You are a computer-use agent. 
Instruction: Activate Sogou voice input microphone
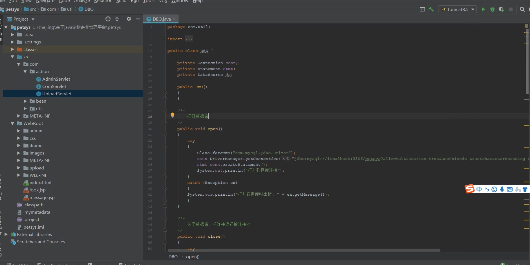coord(502,189)
